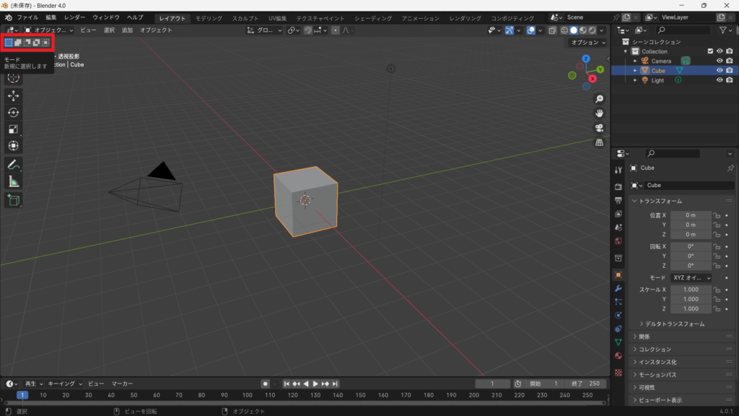Select the Annotate pencil tool
The width and height of the screenshot is (739, 416).
[x=13, y=165]
